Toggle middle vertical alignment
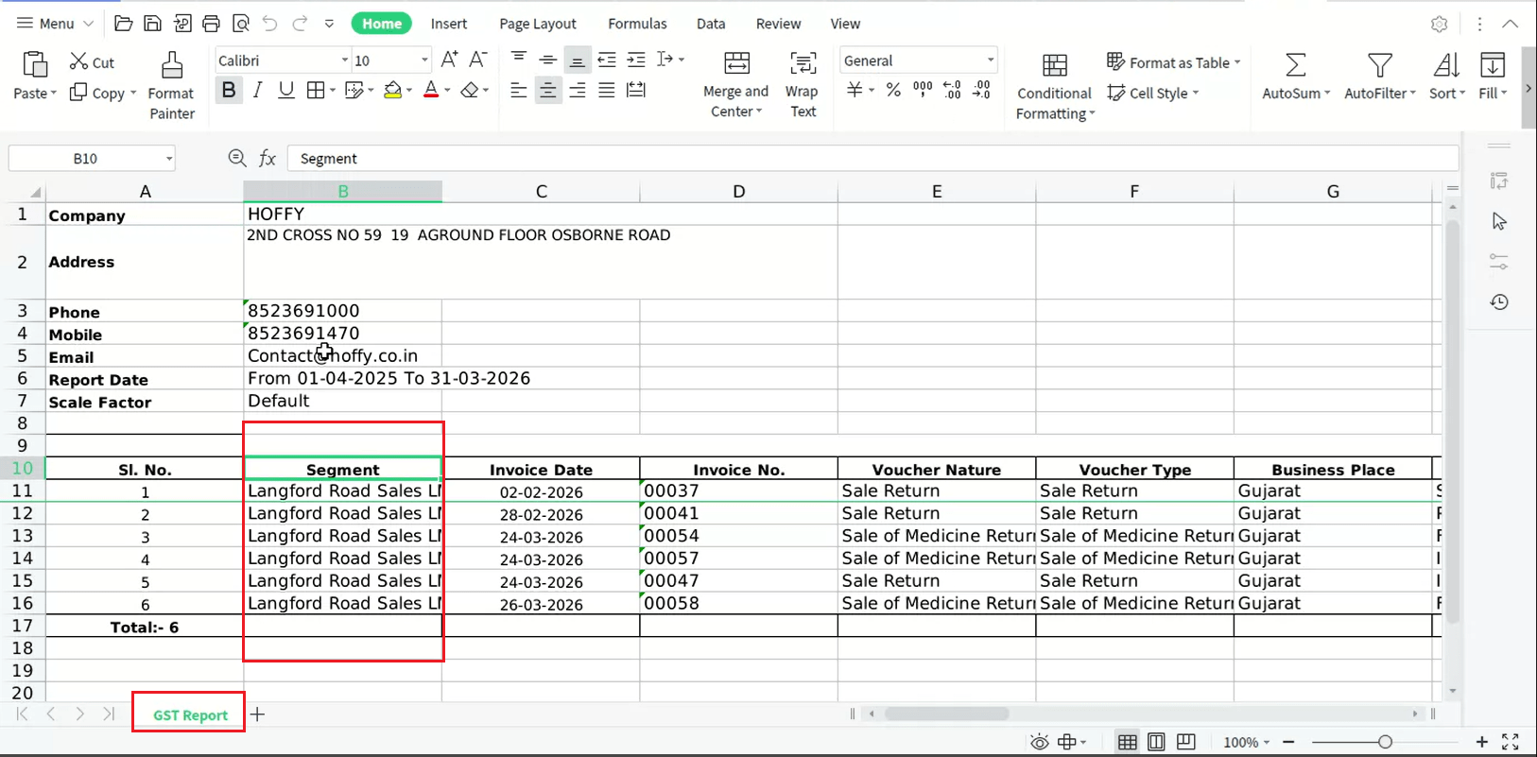This screenshot has height=757, width=1537. (548, 60)
